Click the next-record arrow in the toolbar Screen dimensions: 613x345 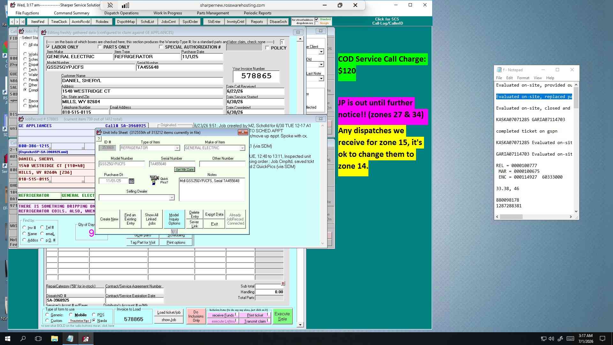tap(17, 22)
